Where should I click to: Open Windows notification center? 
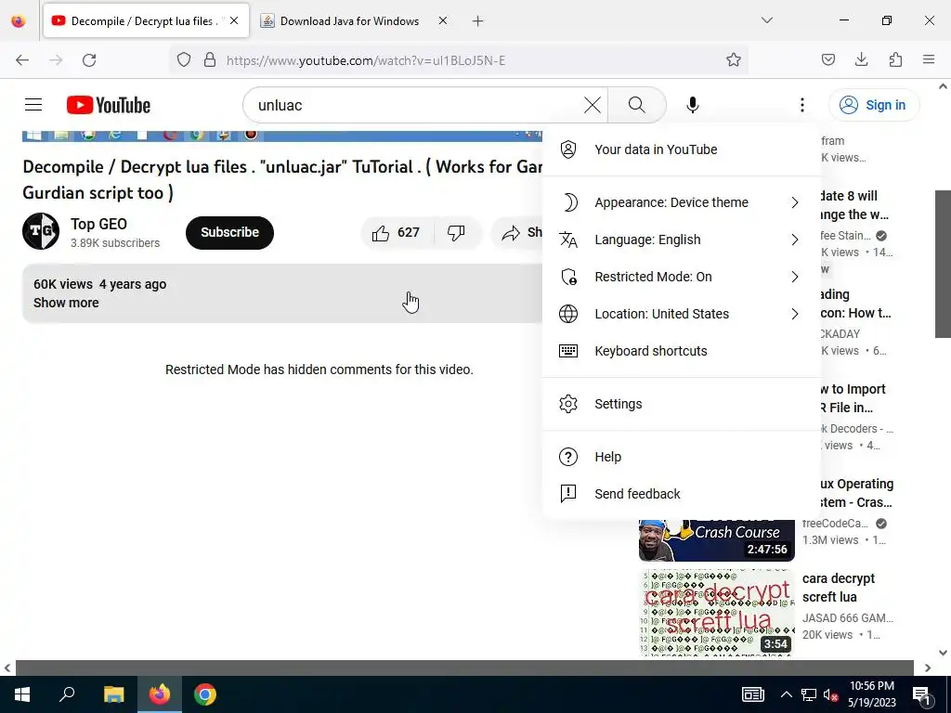coord(921,695)
